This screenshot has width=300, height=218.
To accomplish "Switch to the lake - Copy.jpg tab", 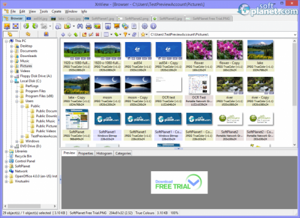I will [x=67, y=19].
